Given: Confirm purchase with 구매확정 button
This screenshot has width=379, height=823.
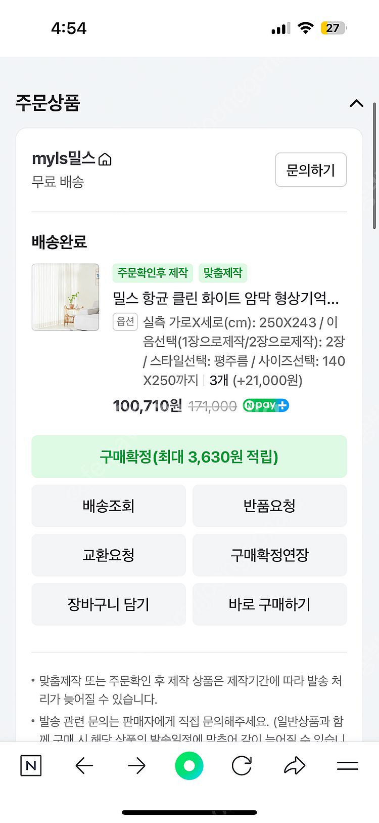Looking at the screenshot, I should [x=189, y=457].
